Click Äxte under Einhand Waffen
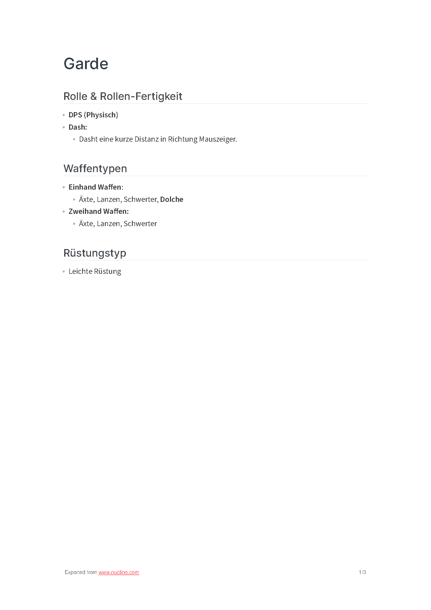 pyautogui.click(x=87, y=200)
